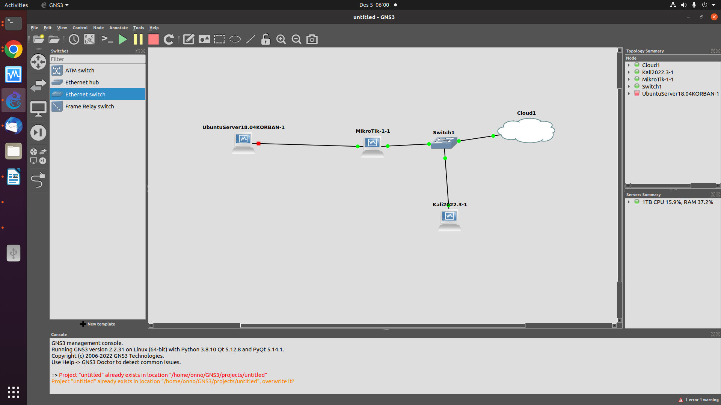Click the canvas horizontal scrollbar
This screenshot has width=721, height=405.
coord(382,325)
